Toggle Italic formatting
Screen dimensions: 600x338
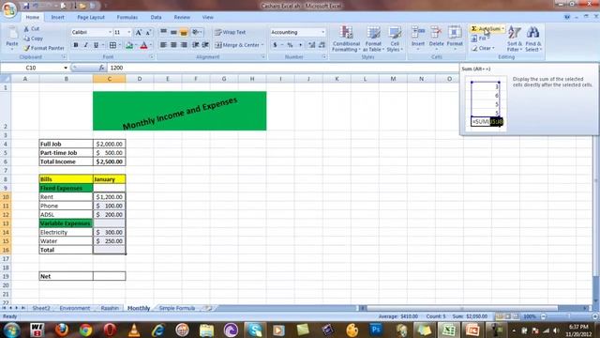[x=85, y=45]
